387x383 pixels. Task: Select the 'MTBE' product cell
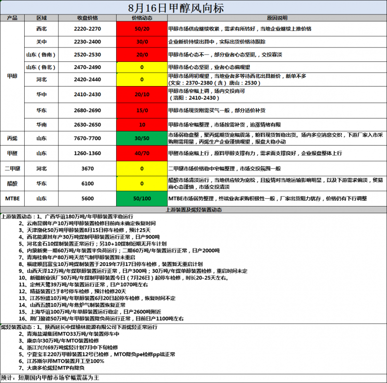[x=13, y=199]
